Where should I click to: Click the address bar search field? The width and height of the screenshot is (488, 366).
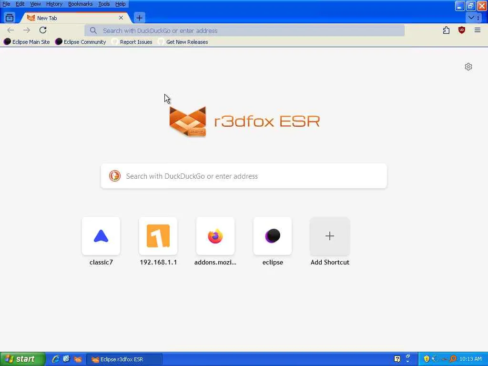click(244, 30)
